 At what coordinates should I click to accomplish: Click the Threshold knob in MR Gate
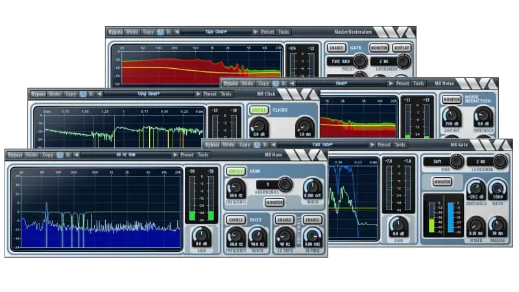pos(476,189)
